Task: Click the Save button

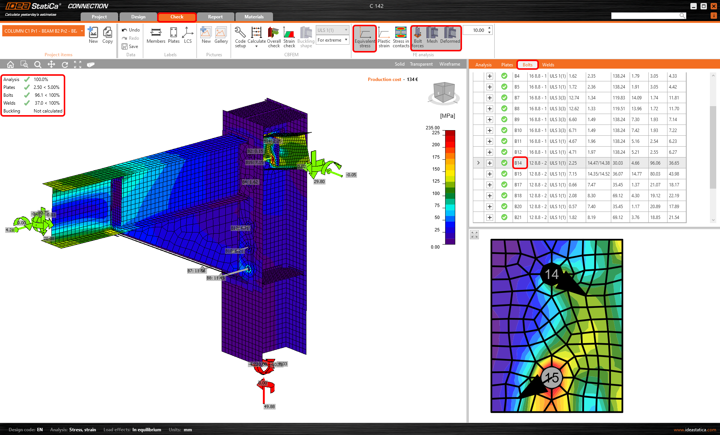Action: pos(130,46)
